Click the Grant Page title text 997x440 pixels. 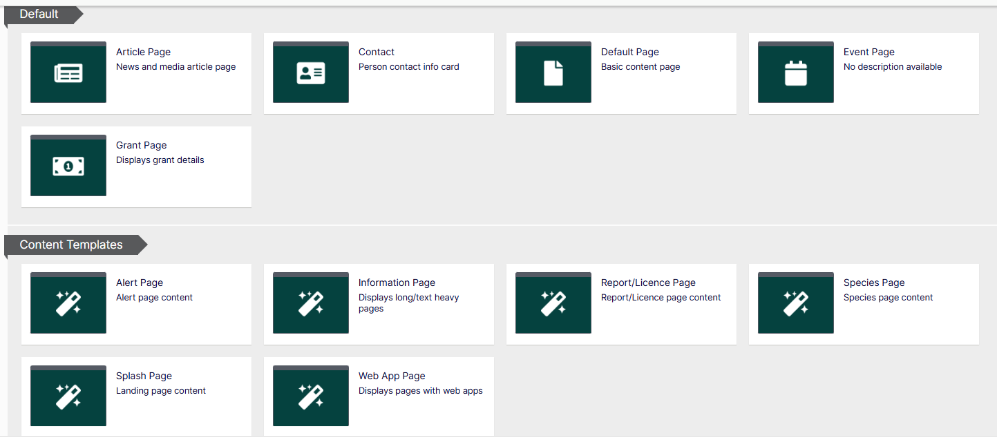click(x=141, y=145)
